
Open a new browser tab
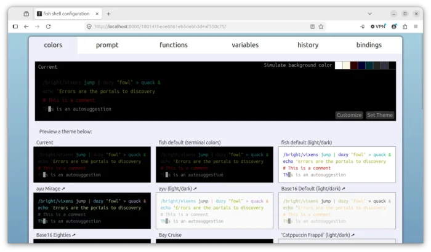pos(108,14)
